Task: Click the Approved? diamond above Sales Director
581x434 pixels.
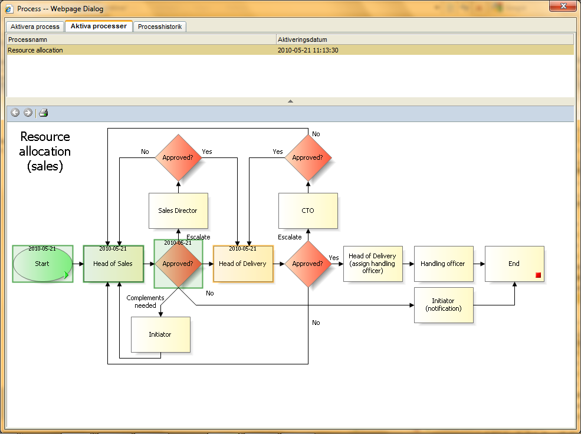Action: coord(178,158)
